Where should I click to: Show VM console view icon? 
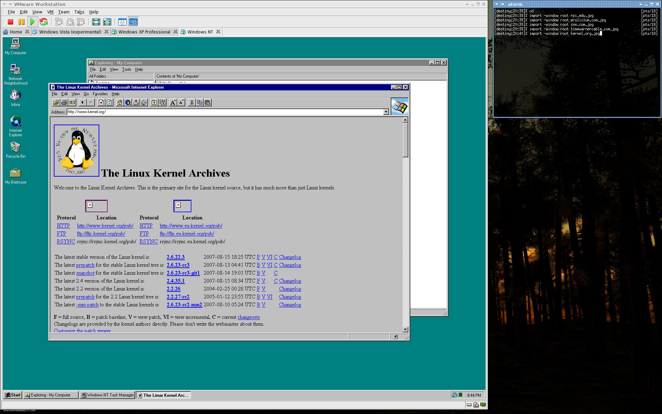(x=133, y=22)
